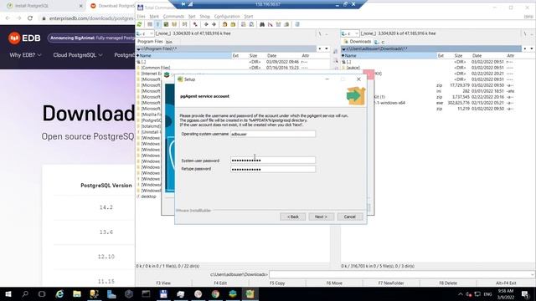Open the Files menu in Total Commander
Screen dimensions: 536x301
tap(142, 17)
